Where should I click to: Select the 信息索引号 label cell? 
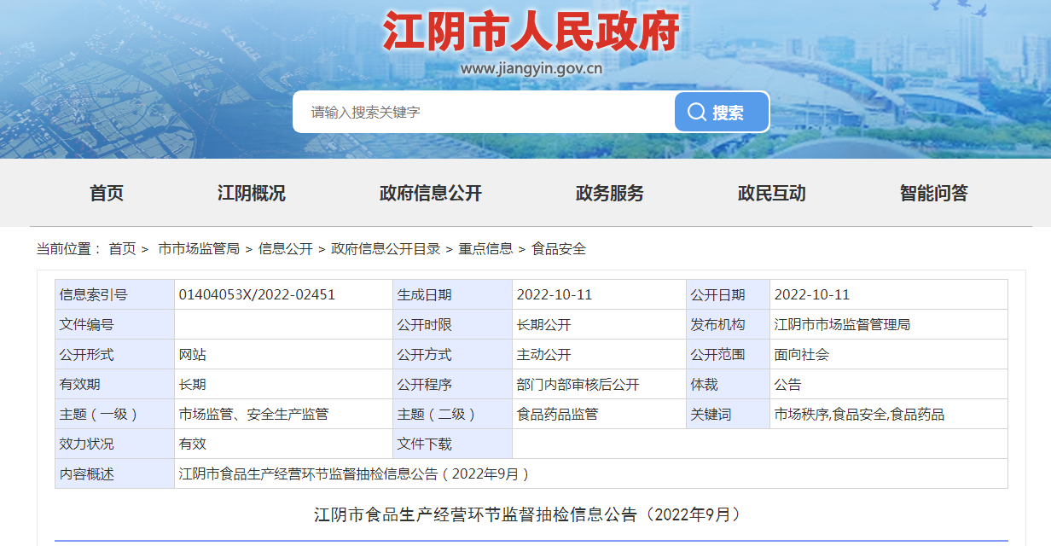pos(115,295)
